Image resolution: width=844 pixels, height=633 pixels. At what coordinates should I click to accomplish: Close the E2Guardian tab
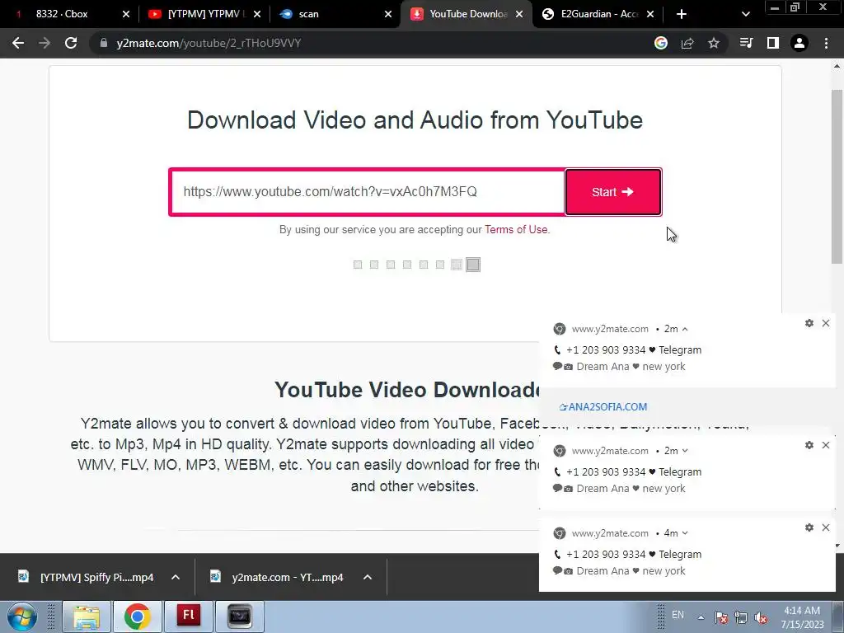650,14
